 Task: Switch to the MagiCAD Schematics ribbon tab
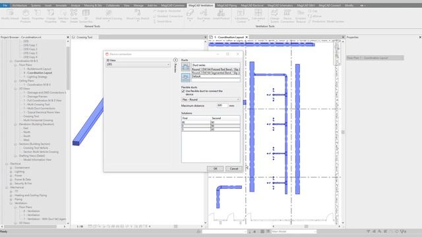280,5
